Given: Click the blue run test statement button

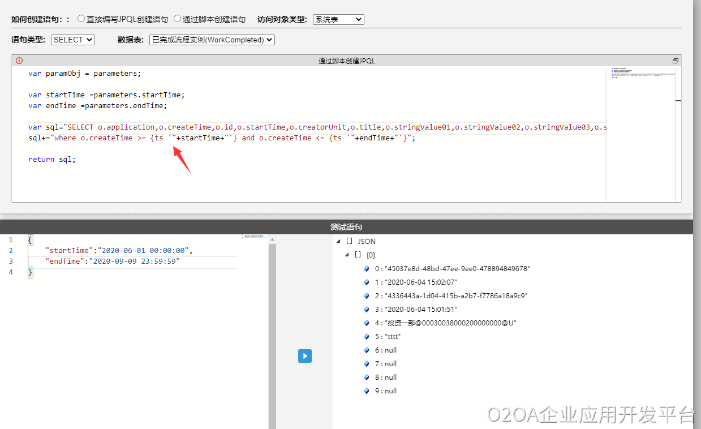Looking at the screenshot, I should tap(305, 356).
